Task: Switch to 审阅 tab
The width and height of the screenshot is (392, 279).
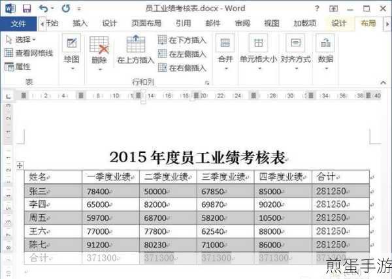Action: point(242,24)
